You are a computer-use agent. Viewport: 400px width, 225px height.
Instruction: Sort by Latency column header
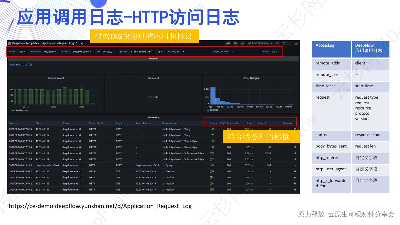pyautogui.click(x=249, y=123)
